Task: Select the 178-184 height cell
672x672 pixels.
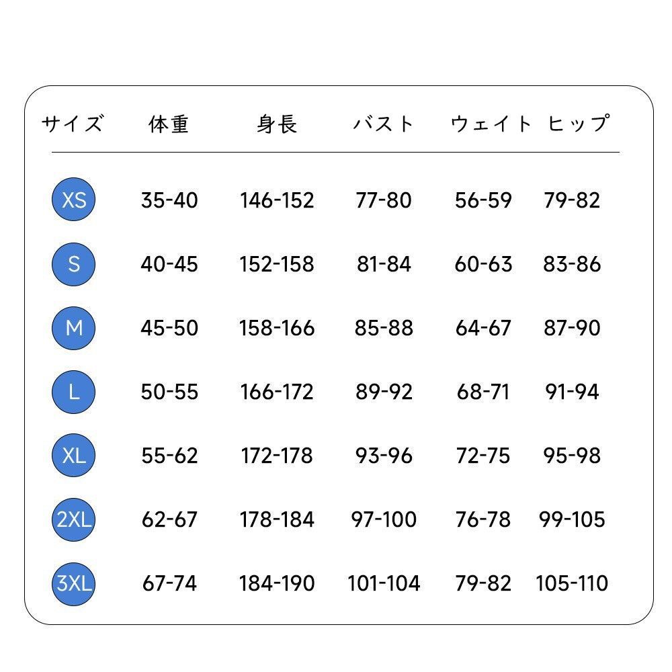Action: click(x=277, y=519)
